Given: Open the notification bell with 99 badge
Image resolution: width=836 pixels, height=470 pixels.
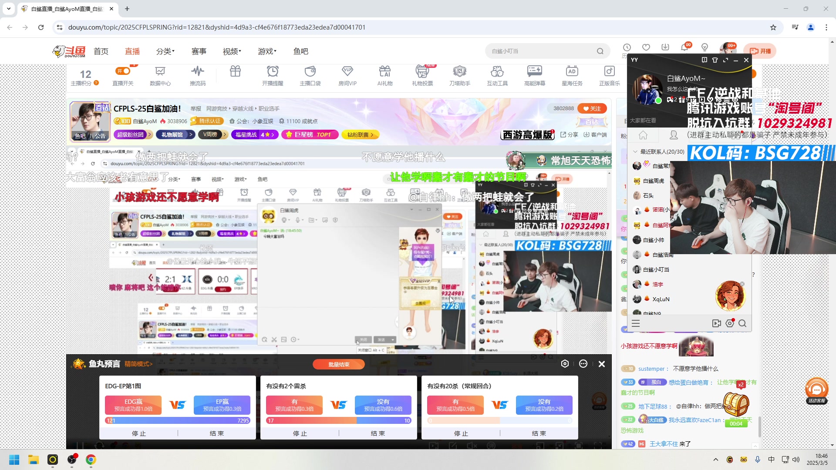Looking at the screenshot, I should (x=685, y=47).
